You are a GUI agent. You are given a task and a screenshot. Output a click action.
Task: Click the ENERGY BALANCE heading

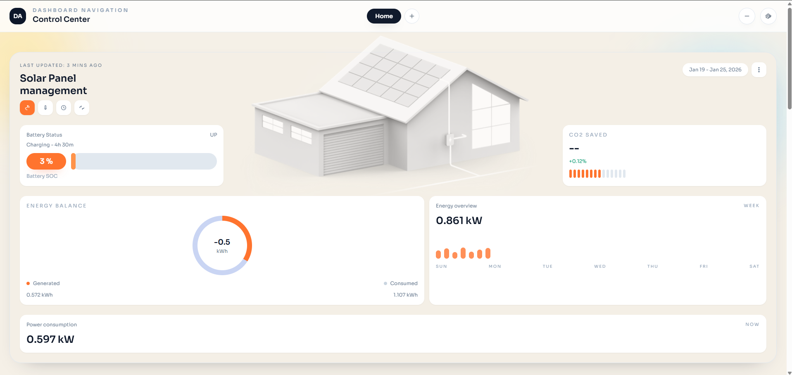coord(57,206)
